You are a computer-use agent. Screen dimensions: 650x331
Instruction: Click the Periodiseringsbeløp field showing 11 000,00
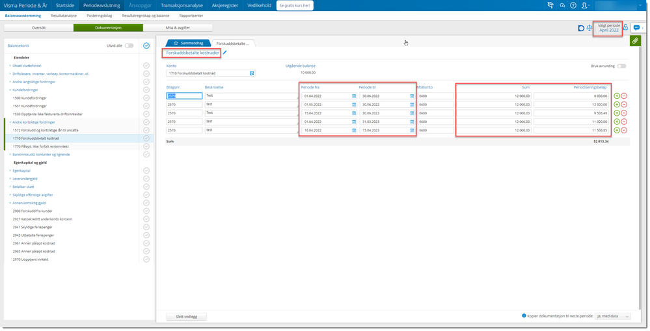(572, 122)
